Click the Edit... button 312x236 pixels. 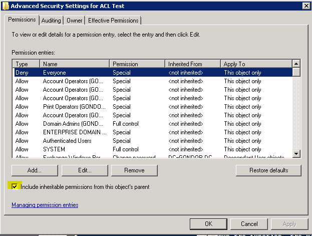point(85,170)
